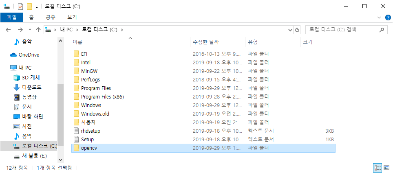The width and height of the screenshot is (393, 173).
Task: Select the MinGW folder icon
Action: pos(77,71)
